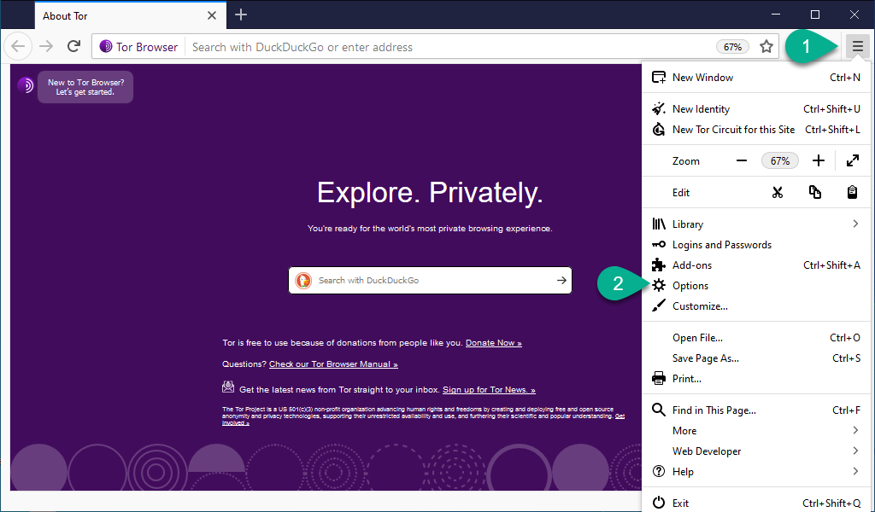Paste using the clipboard icon
The height and width of the screenshot is (512, 875).
852,193
